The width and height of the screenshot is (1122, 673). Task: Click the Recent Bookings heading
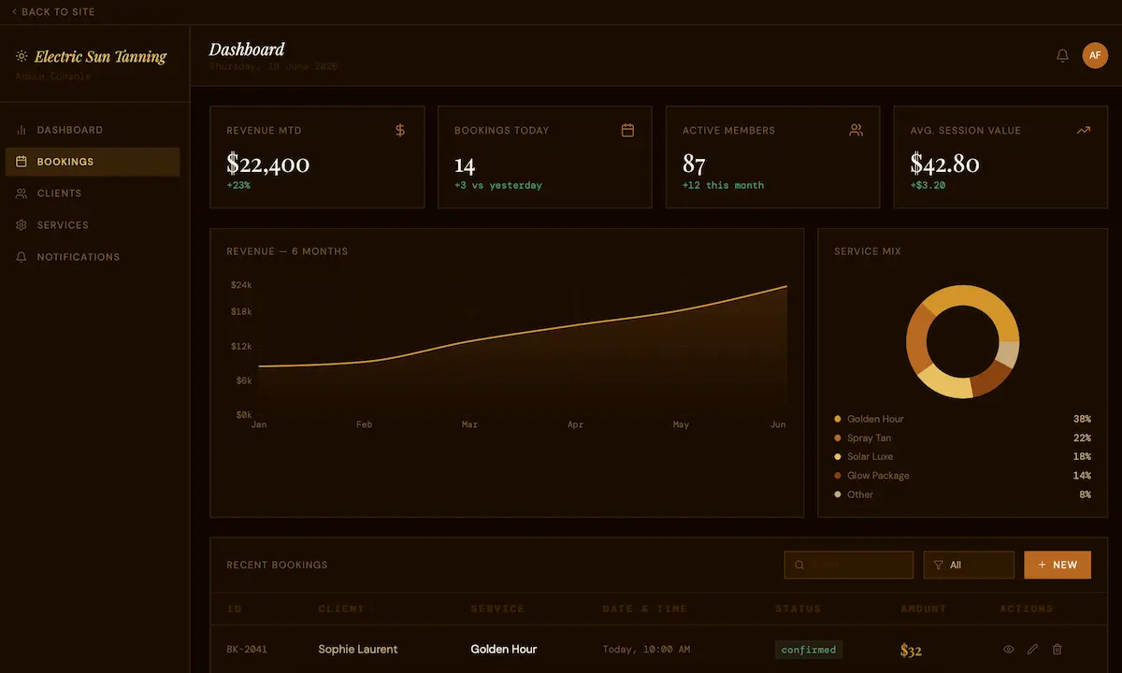[277, 565]
